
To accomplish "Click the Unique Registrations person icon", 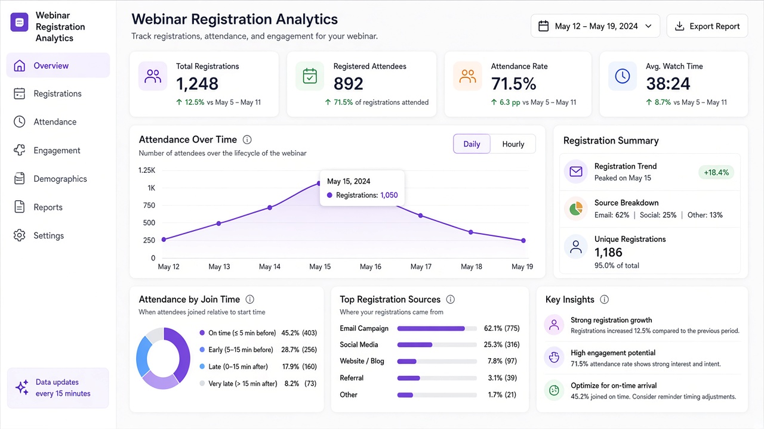I will (x=575, y=246).
